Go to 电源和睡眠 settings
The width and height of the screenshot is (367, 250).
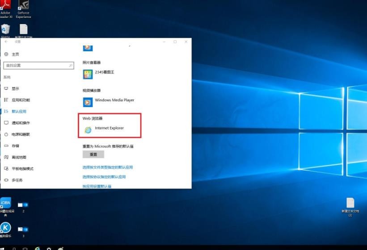(x=21, y=134)
